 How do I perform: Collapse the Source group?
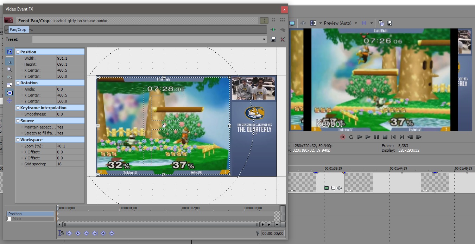(18, 121)
